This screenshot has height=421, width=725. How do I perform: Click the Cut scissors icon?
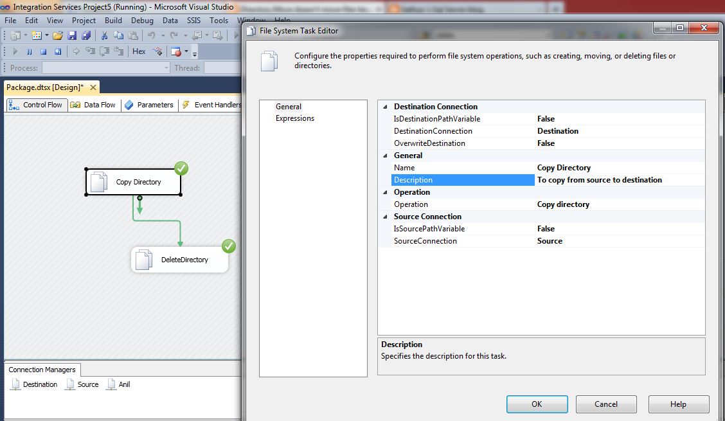point(105,35)
